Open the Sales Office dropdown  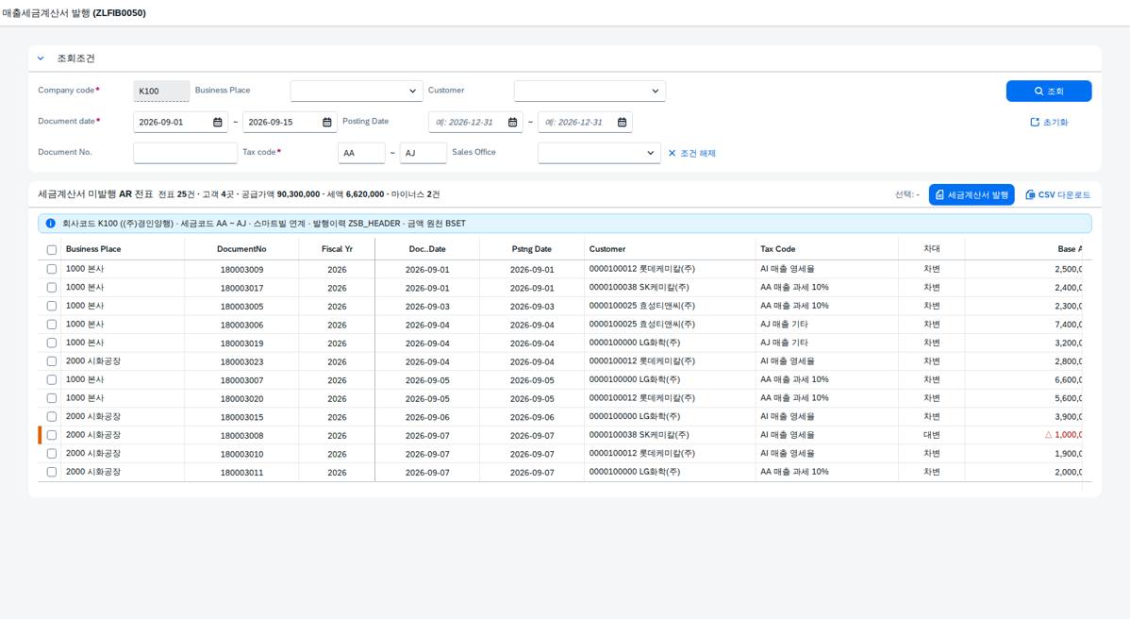tap(599, 153)
